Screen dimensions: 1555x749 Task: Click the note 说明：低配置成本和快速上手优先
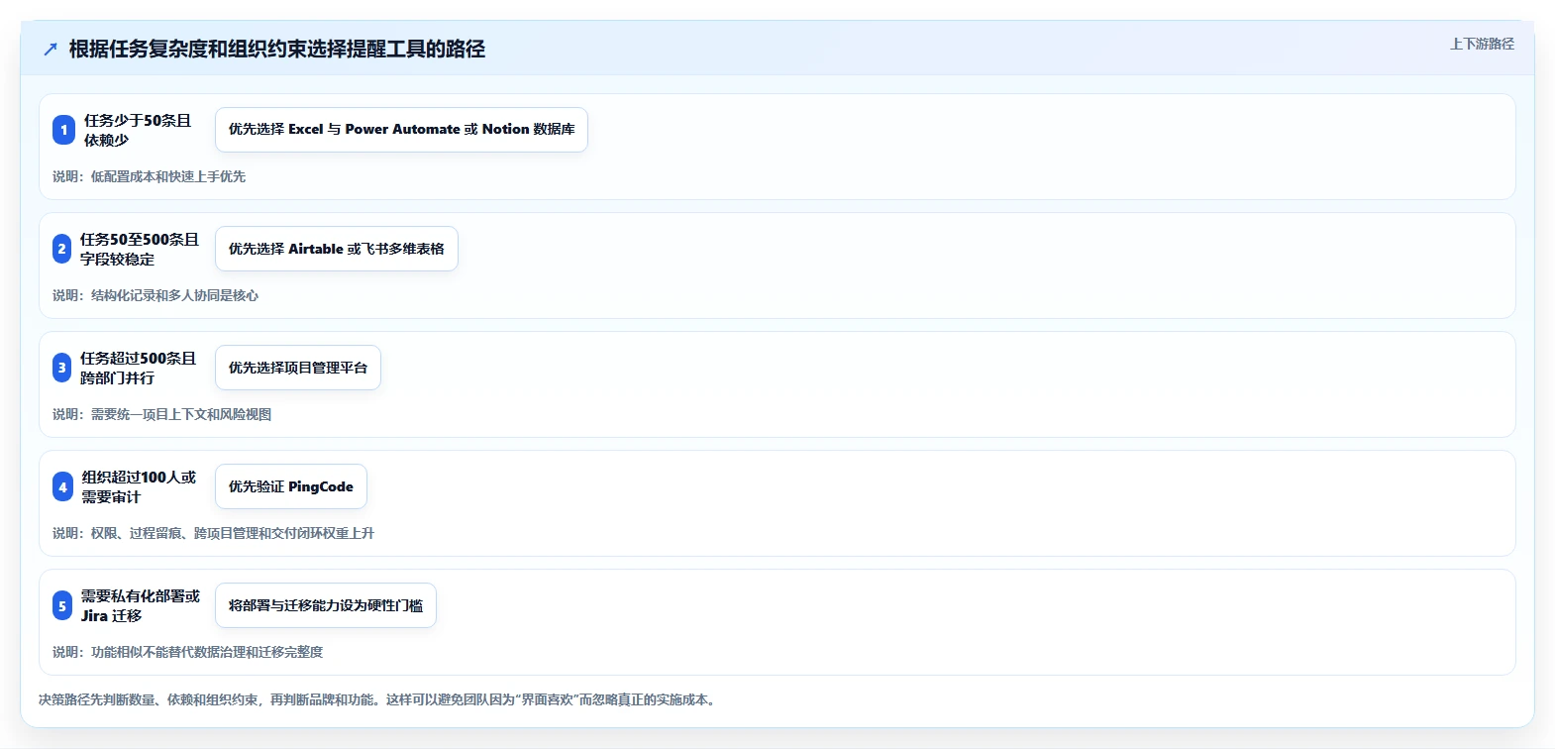[x=149, y=176]
